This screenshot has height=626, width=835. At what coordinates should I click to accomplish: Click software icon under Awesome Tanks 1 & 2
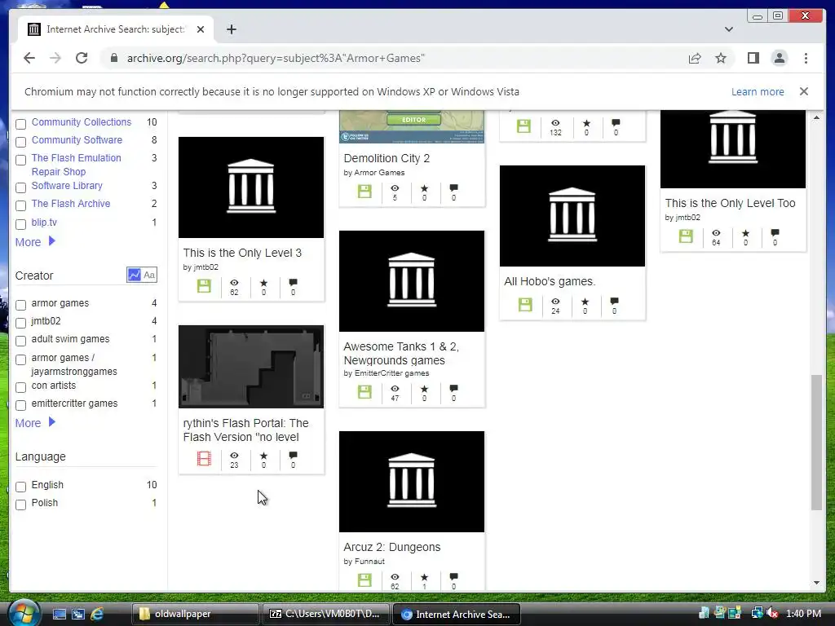point(364,392)
